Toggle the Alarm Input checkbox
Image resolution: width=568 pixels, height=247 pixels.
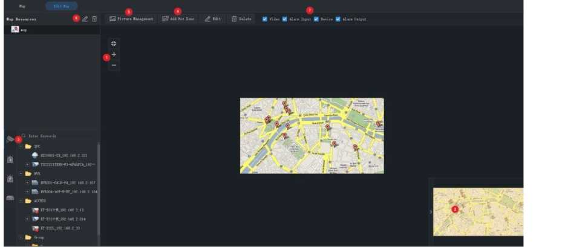[285, 19]
